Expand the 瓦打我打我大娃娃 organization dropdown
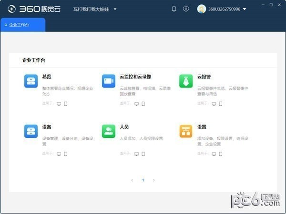 coord(115,9)
